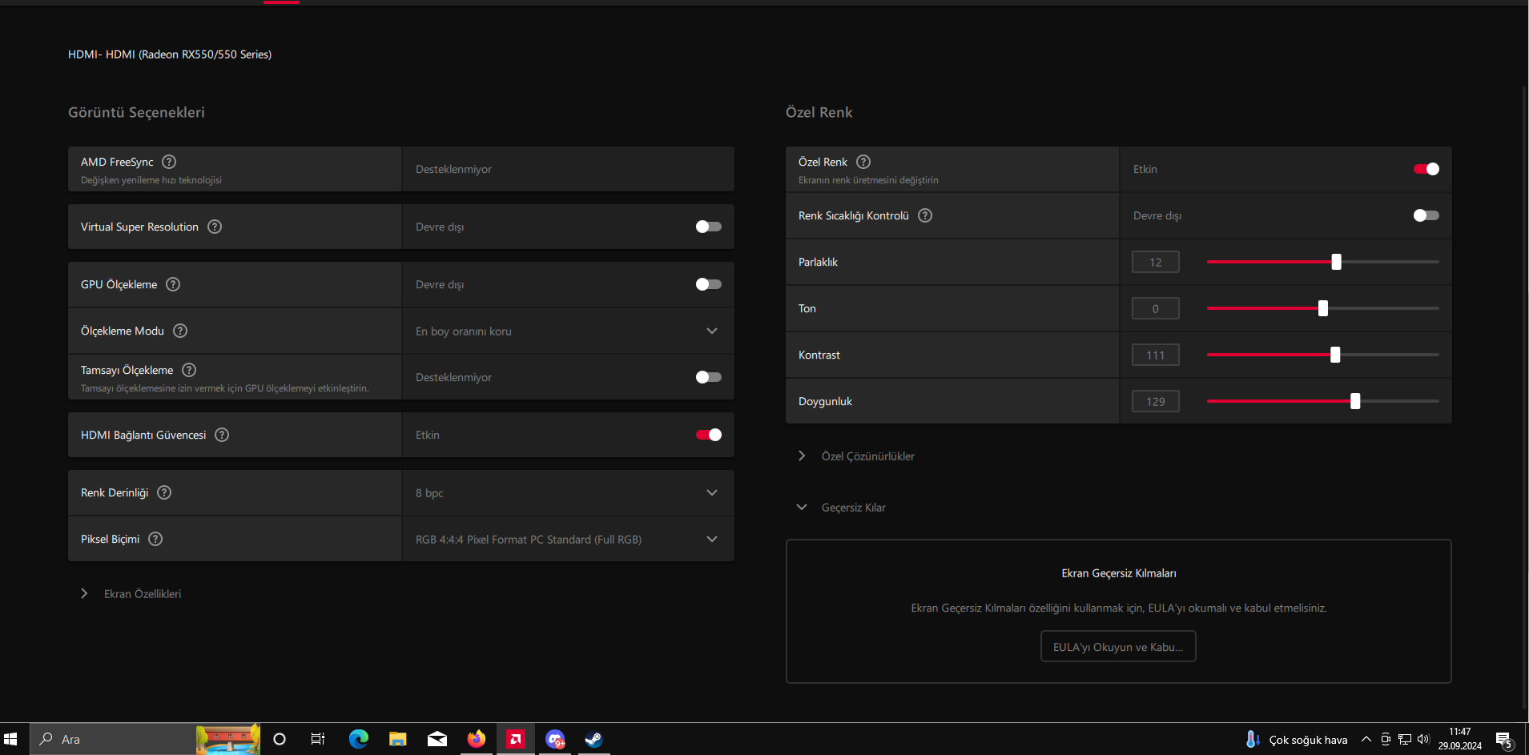
Task: Show help for Piksel Biçimi
Action: [x=155, y=539]
